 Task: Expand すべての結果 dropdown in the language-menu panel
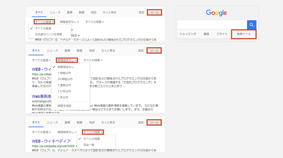point(94,22)
